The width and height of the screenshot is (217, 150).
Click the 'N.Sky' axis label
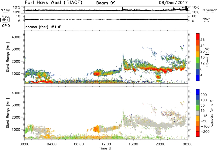tap(5, 10)
